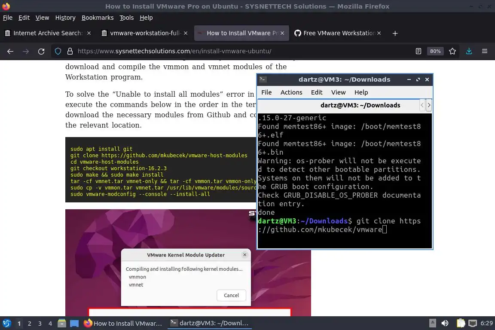Select terminal tab dartz@VM3: ~/Downloads
Screen dimensions: 495x330
[x=360, y=105]
